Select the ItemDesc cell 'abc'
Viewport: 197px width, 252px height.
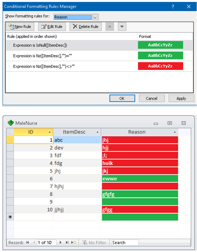click(x=77, y=140)
